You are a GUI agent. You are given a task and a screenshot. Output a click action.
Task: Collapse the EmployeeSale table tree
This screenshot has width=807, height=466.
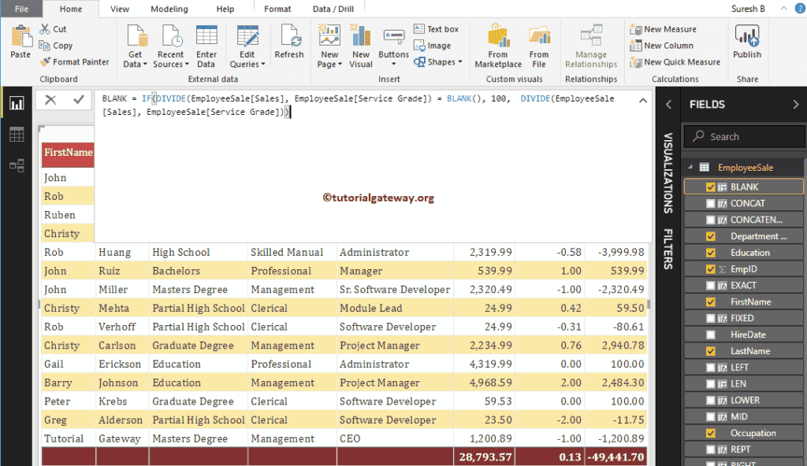(692, 168)
